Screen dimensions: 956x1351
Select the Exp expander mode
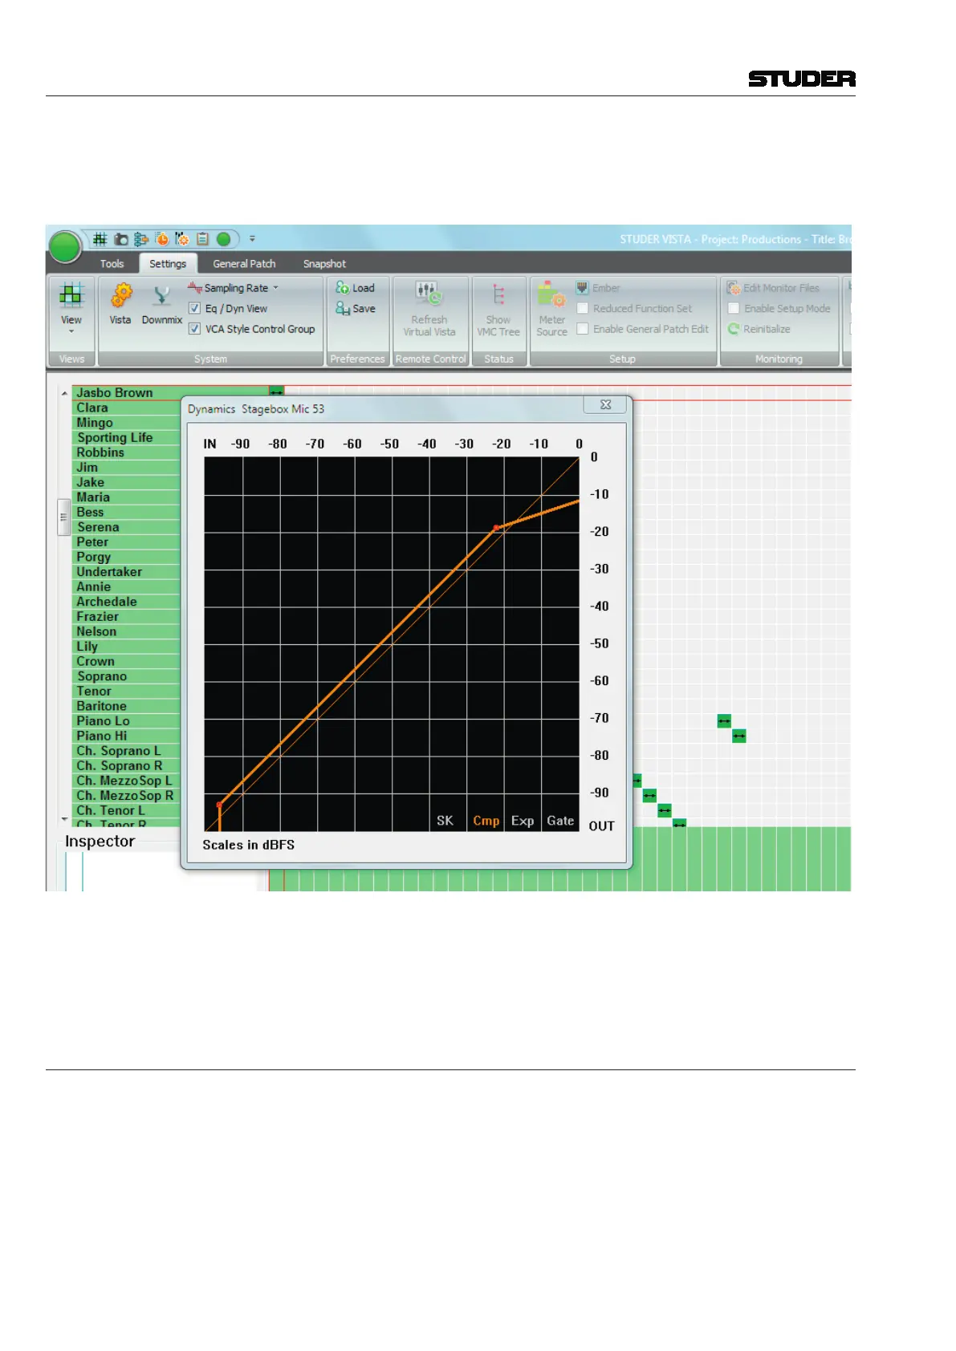point(523,821)
